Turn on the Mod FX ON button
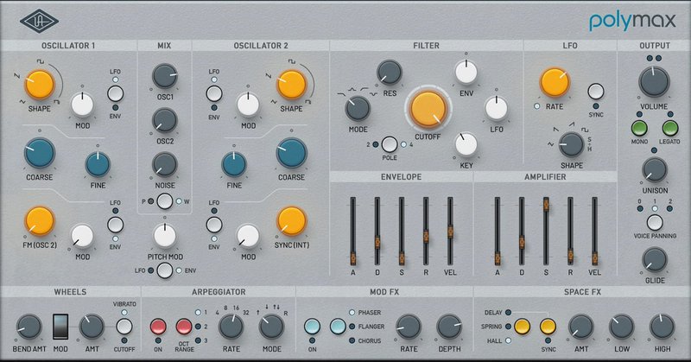 312,327
